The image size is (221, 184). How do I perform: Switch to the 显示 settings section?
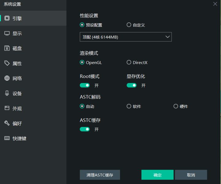point(33,33)
